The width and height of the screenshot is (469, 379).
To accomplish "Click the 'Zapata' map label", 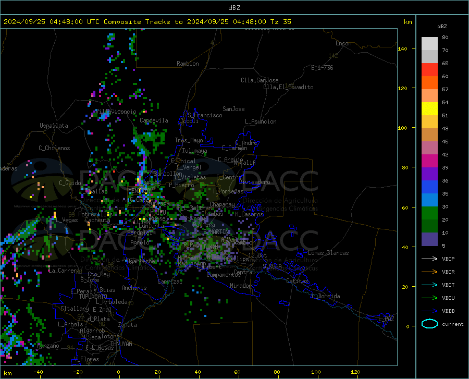I will click(128, 325).
